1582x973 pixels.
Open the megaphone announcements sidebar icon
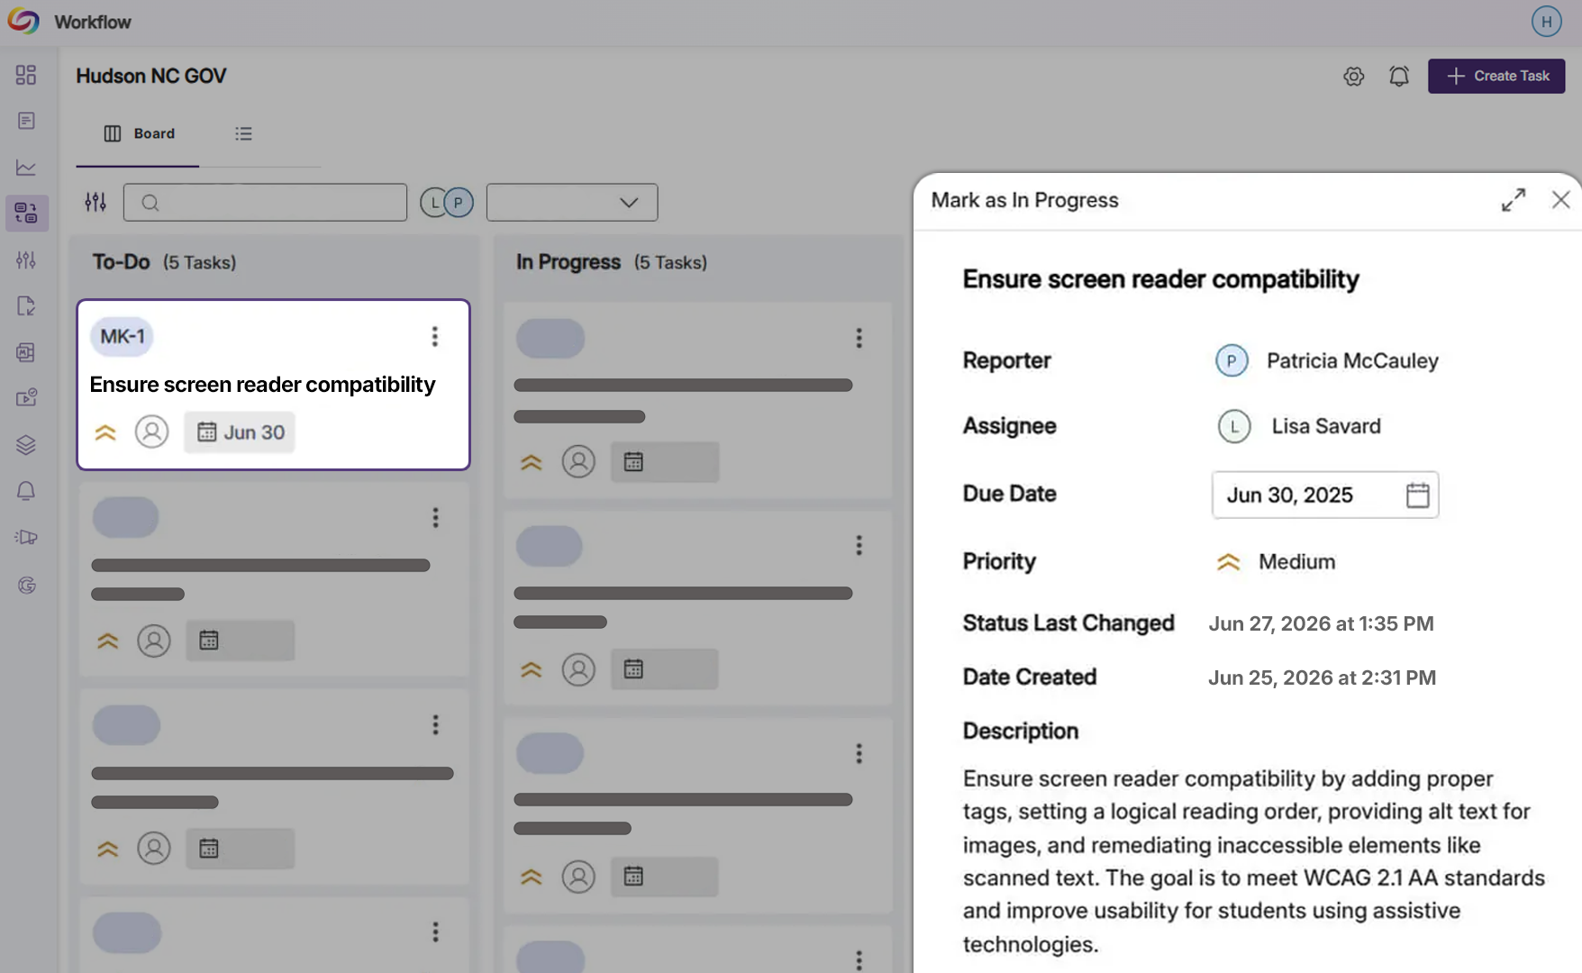pos(26,537)
